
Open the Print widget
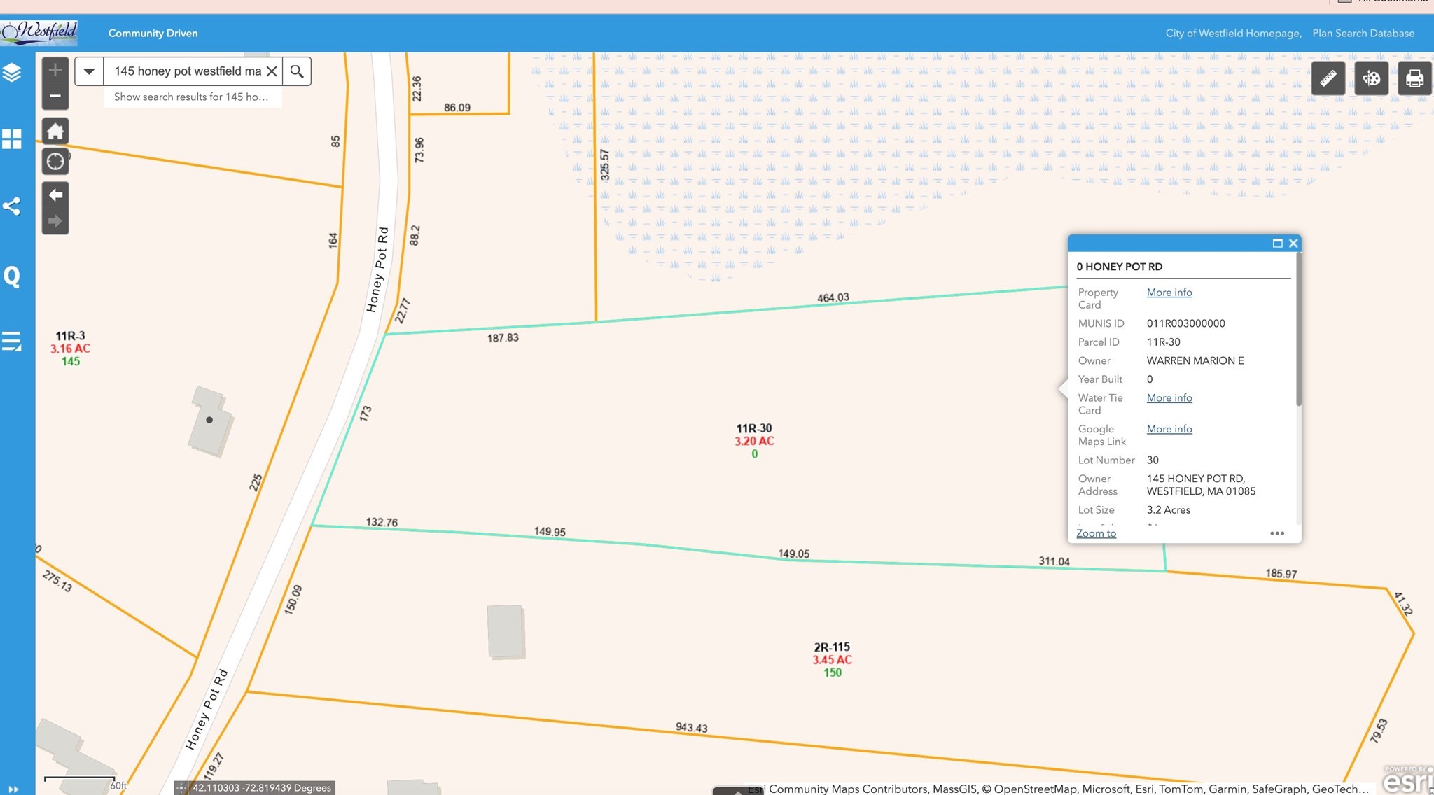point(1414,78)
